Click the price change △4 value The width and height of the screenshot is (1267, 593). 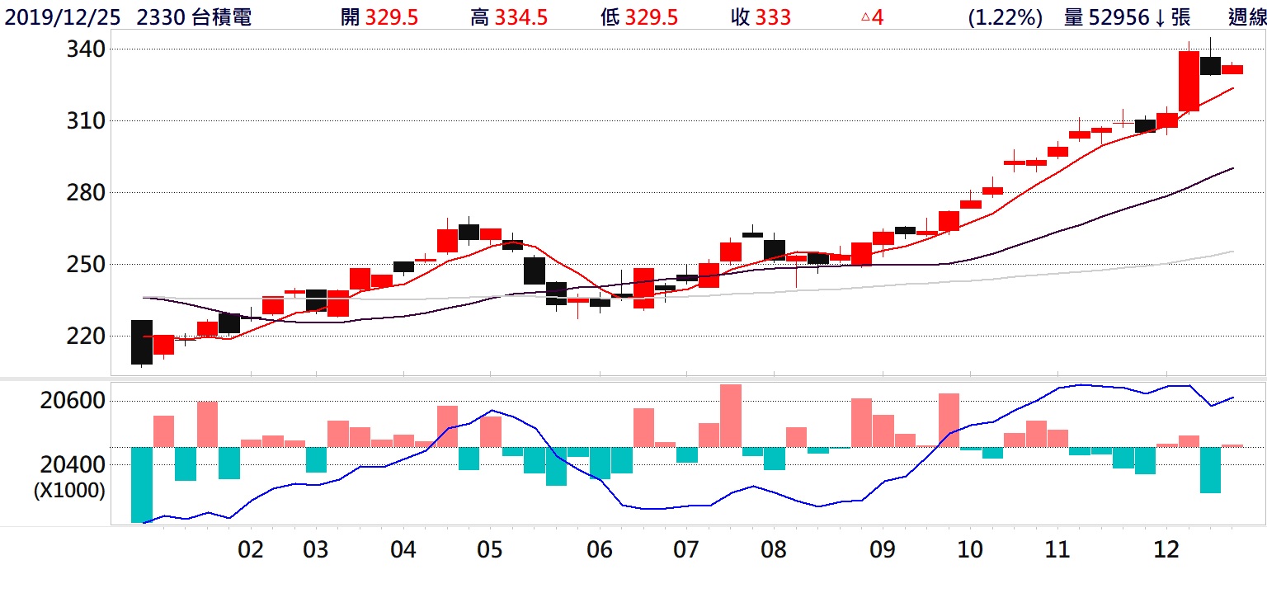pyautogui.click(x=872, y=17)
